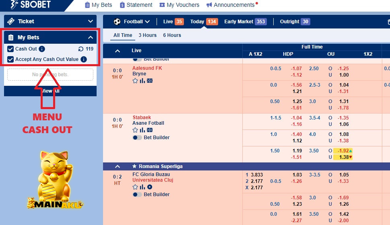Select Aalesund handicap odds -1.07
Viewport: 390px width, 225px height.
(x=296, y=69)
